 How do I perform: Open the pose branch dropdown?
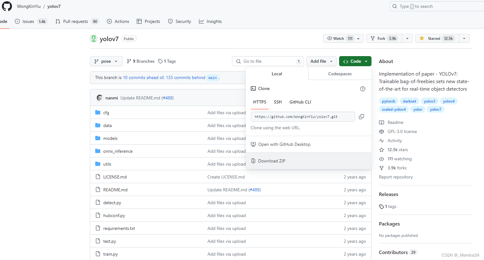(106, 61)
